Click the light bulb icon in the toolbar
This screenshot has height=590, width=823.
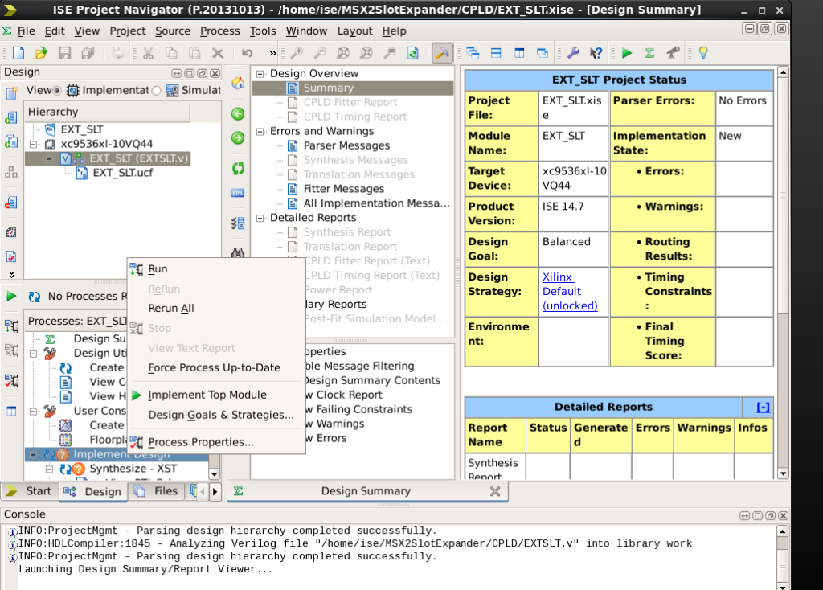coord(703,53)
